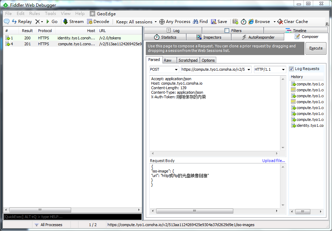Switch to the Filters tab

point(233,30)
